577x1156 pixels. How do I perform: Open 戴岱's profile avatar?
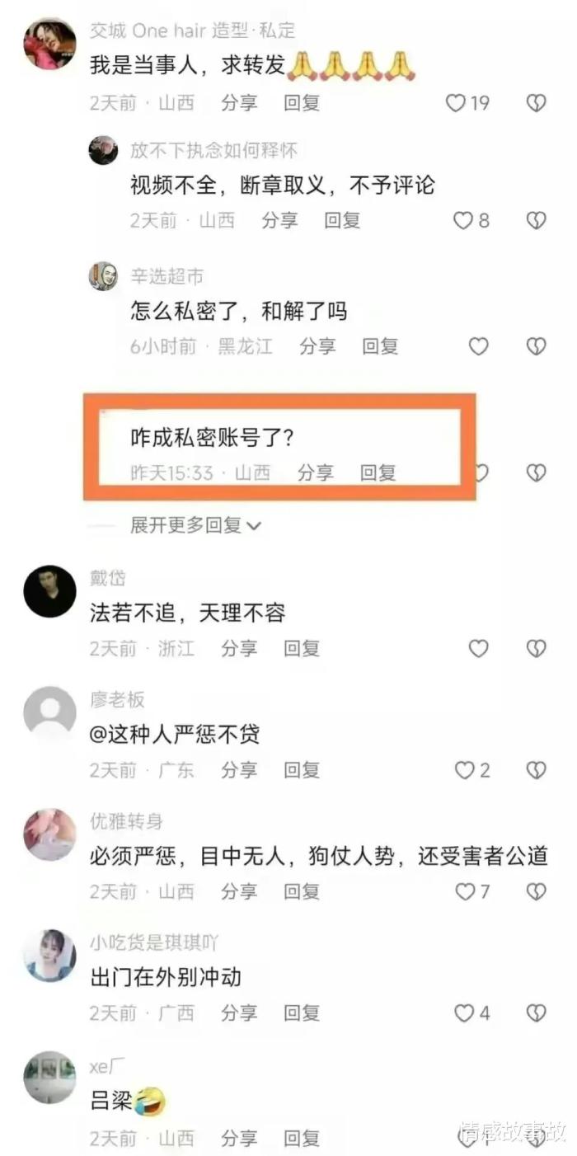click(49, 591)
